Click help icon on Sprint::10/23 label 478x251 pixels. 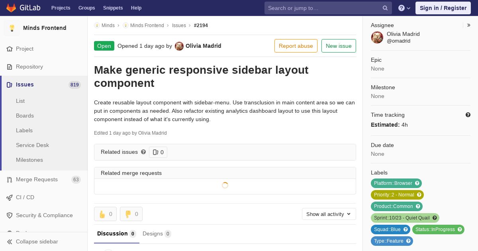[x=435, y=218]
